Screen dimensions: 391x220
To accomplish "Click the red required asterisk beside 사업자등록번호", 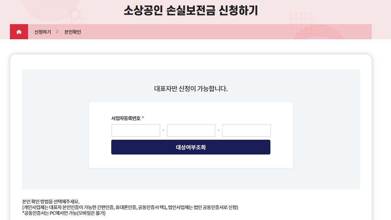I will pos(143,118).
